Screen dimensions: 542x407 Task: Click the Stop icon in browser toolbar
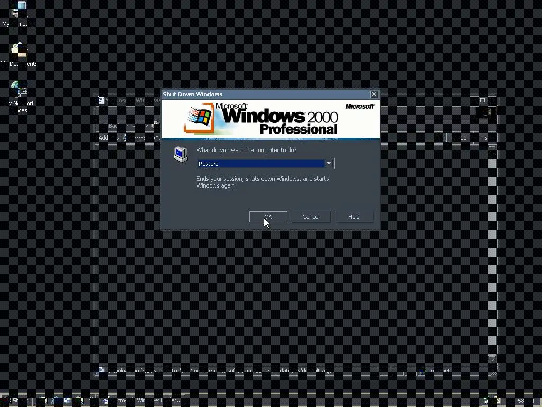[156, 125]
